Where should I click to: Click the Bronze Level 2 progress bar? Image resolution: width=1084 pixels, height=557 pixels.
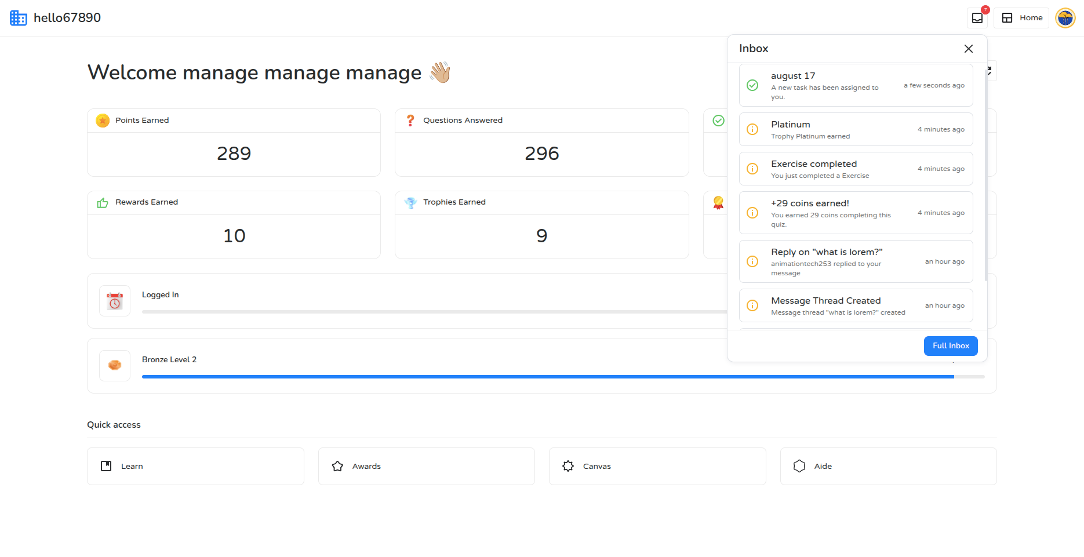point(563,377)
